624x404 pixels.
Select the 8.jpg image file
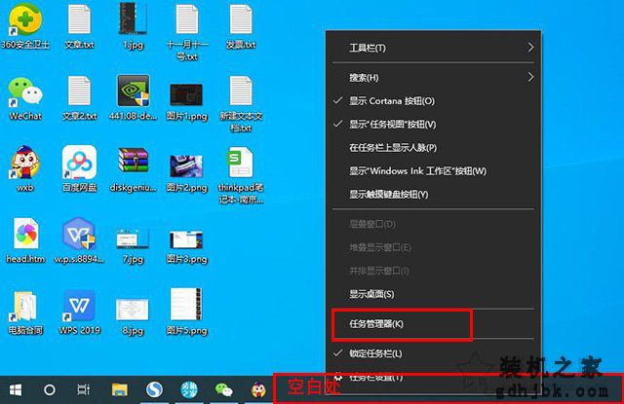click(x=133, y=316)
